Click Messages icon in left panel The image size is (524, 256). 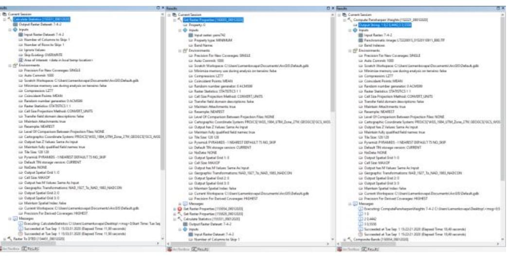pyautogui.click(x=15, y=218)
